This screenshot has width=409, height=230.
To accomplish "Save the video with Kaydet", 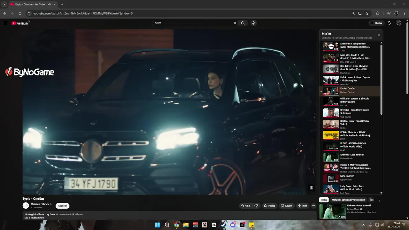I will coord(287,206).
